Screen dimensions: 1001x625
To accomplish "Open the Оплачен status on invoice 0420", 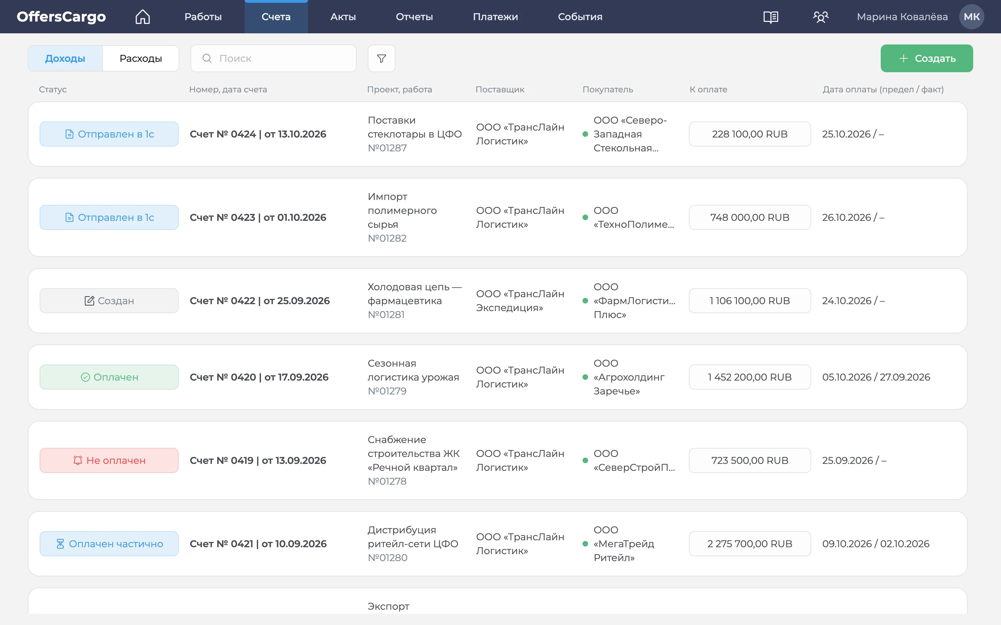I will pos(109,377).
